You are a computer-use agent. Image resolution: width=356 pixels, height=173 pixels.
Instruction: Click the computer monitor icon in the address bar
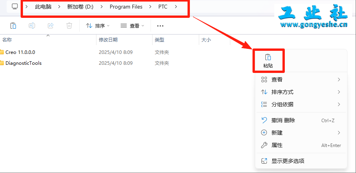coord(15,7)
